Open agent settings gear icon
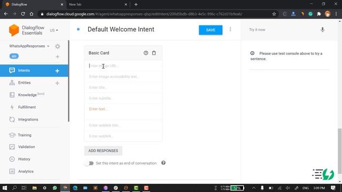The height and width of the screenshot is (192, 342). click(x=58, y=46)
